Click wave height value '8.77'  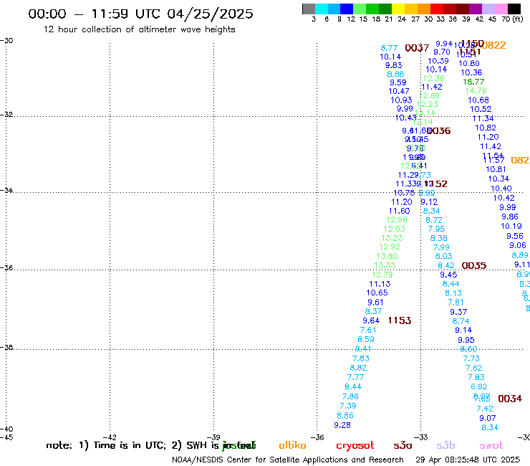pos(389,48)
